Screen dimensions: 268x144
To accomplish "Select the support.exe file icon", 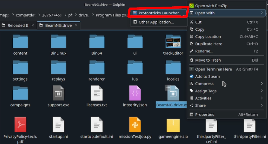I will click(58, 93).
